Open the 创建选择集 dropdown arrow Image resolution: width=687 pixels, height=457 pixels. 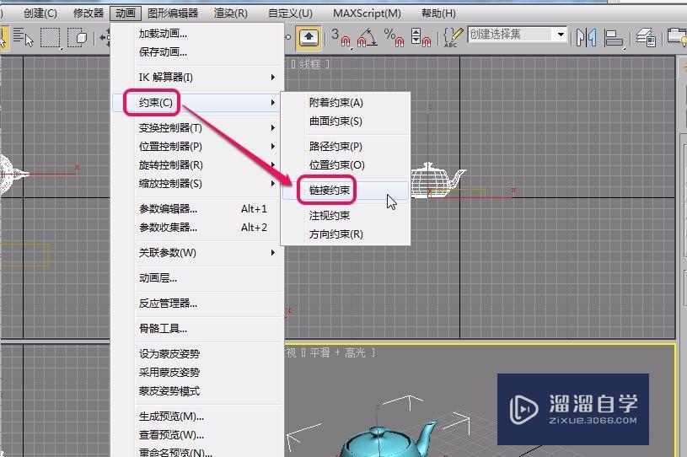(x=561, y=35)
